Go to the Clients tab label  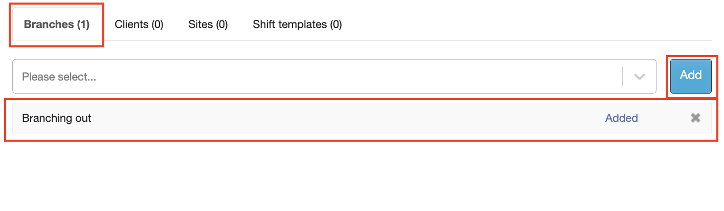point(139,24)
